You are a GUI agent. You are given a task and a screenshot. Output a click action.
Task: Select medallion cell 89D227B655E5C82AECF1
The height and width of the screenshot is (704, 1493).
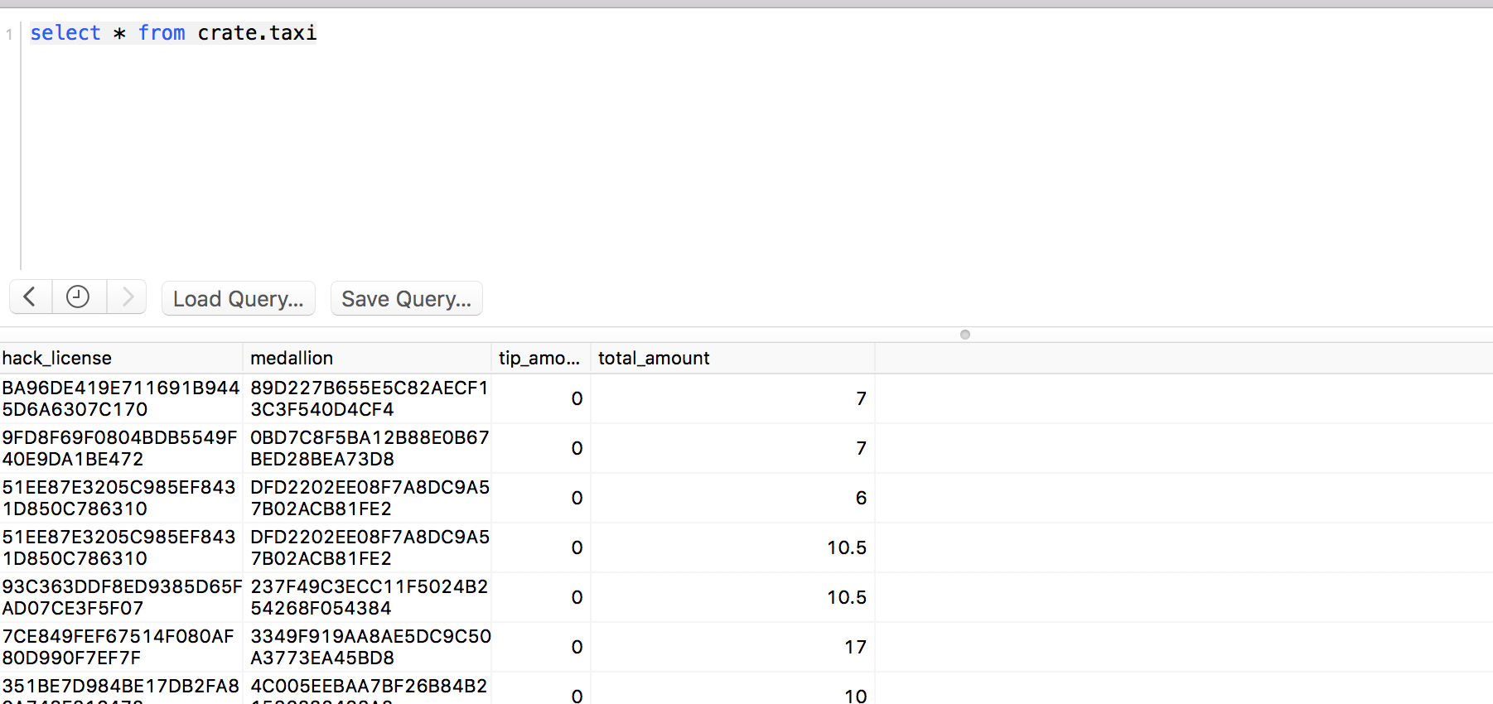coord(367,398)
